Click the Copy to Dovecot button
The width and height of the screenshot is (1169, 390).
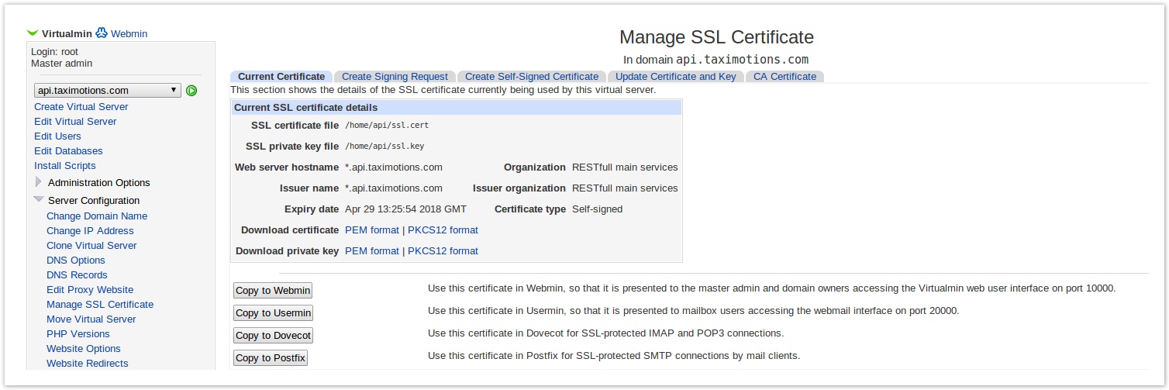273,336
